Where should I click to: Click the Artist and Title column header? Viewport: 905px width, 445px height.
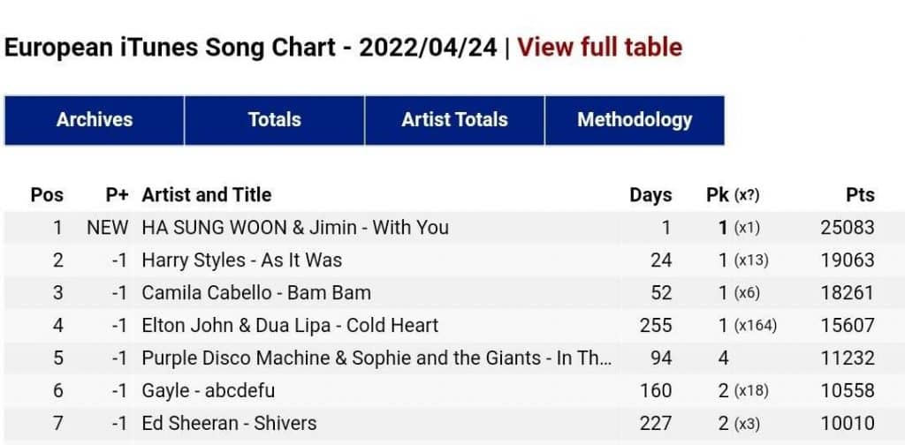(207, 195)
